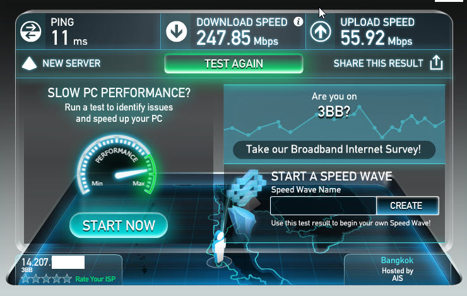Click CREATE speed wave button

[x=407, y=206]
